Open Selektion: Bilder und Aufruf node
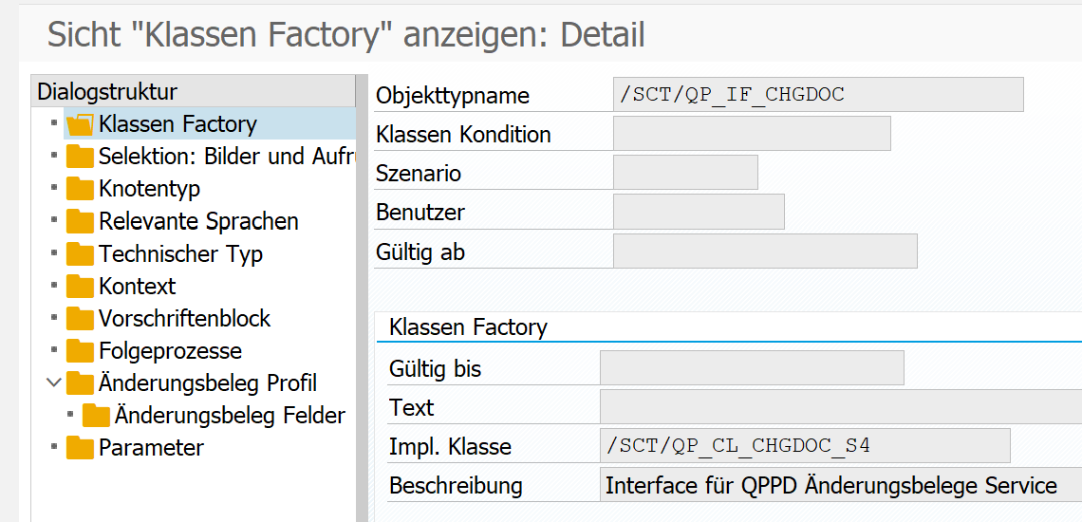Viewport: 1082px width, 522px height. (x=227, y=157)
